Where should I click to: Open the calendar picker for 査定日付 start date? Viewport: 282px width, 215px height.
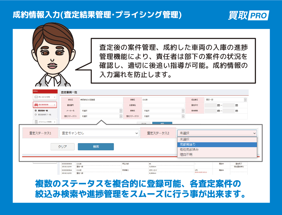coord(219,105)
